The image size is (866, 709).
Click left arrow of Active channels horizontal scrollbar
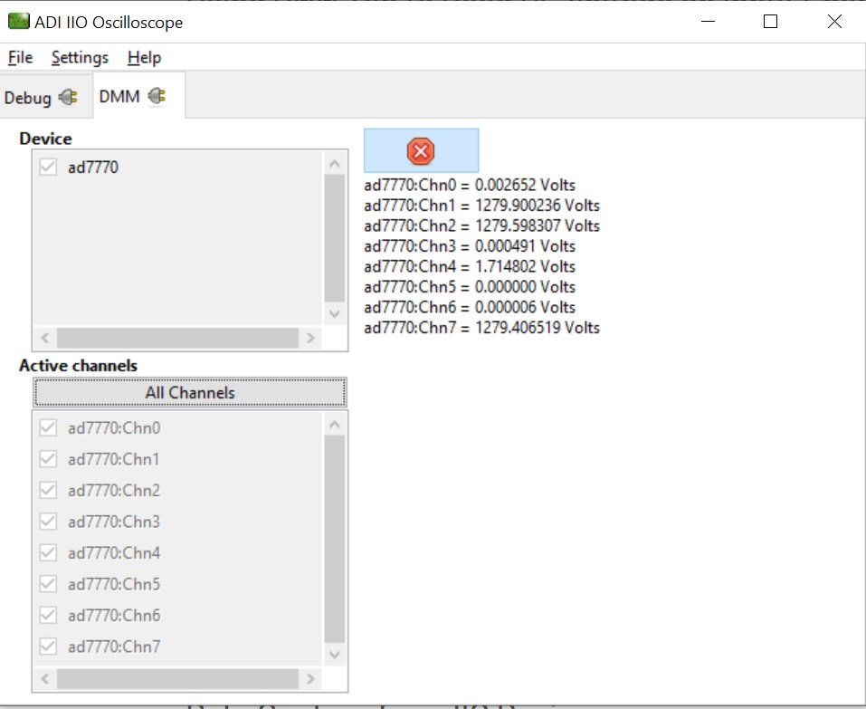[45, 678]
